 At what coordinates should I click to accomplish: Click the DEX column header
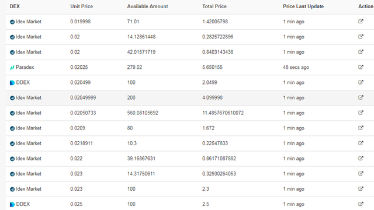coord(15,6)
